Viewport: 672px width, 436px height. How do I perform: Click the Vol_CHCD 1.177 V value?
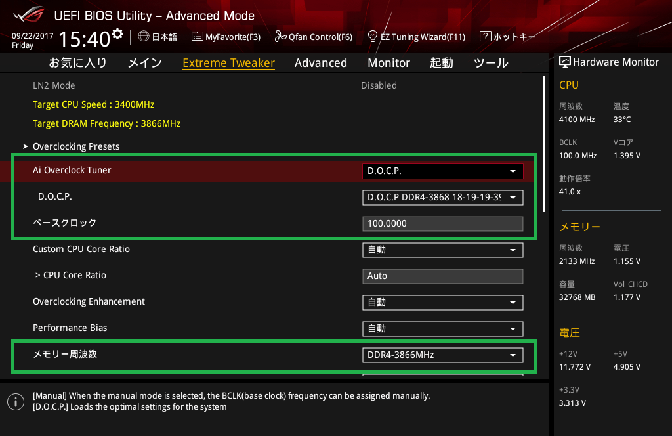pos(627,297)
